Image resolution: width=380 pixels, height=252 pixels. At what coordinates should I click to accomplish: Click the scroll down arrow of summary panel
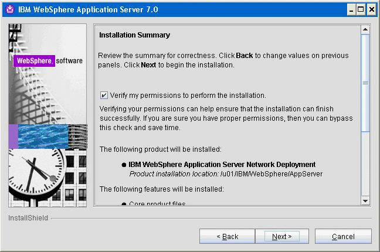(365, 200)
